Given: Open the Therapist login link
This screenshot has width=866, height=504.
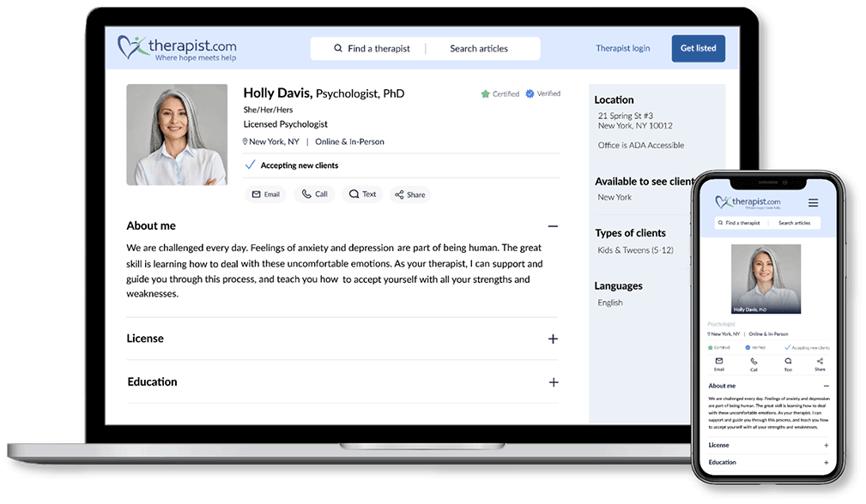Looking at the screenshot, I should 622,49.
